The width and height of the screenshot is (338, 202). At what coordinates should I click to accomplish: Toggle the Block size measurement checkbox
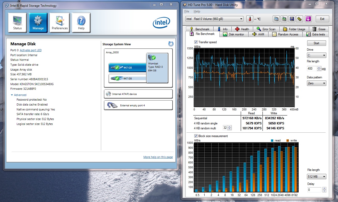[196, 136]
